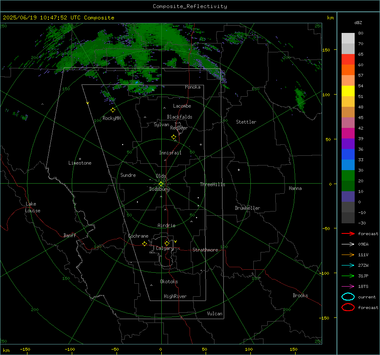Screen dimensions: 380x355
Task: Click the yellow radar-site diamond between Olds and Didsbury
Action: pos(161,184)
